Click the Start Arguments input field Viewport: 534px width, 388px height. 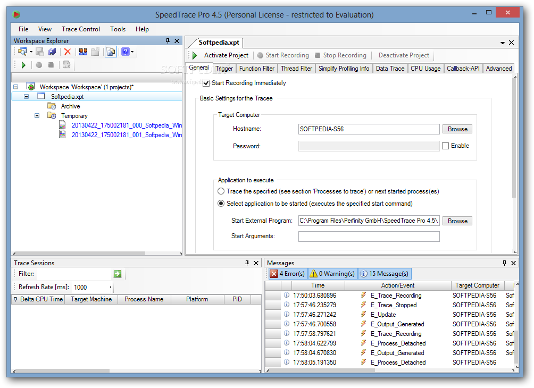click(x=369, y=236)
